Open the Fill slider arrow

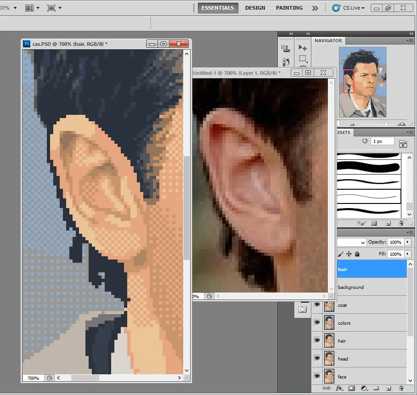pos(407,254)
